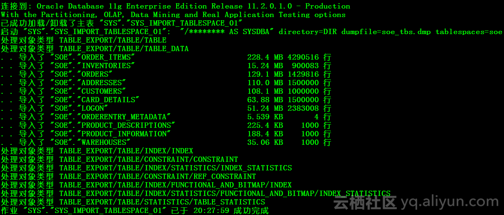Click the "PRODUCT_DESCRIPTIONS" table name
Screen dimensions: 504x215
(126, 125)
